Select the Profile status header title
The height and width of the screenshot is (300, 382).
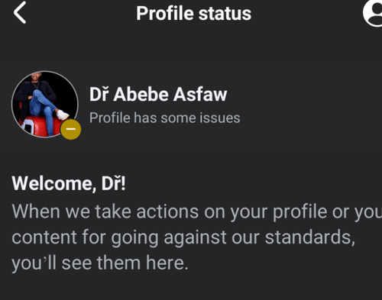pyautogui.click(x=193, y=13)
